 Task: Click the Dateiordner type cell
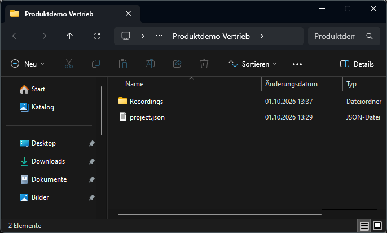tap(364, 102)
